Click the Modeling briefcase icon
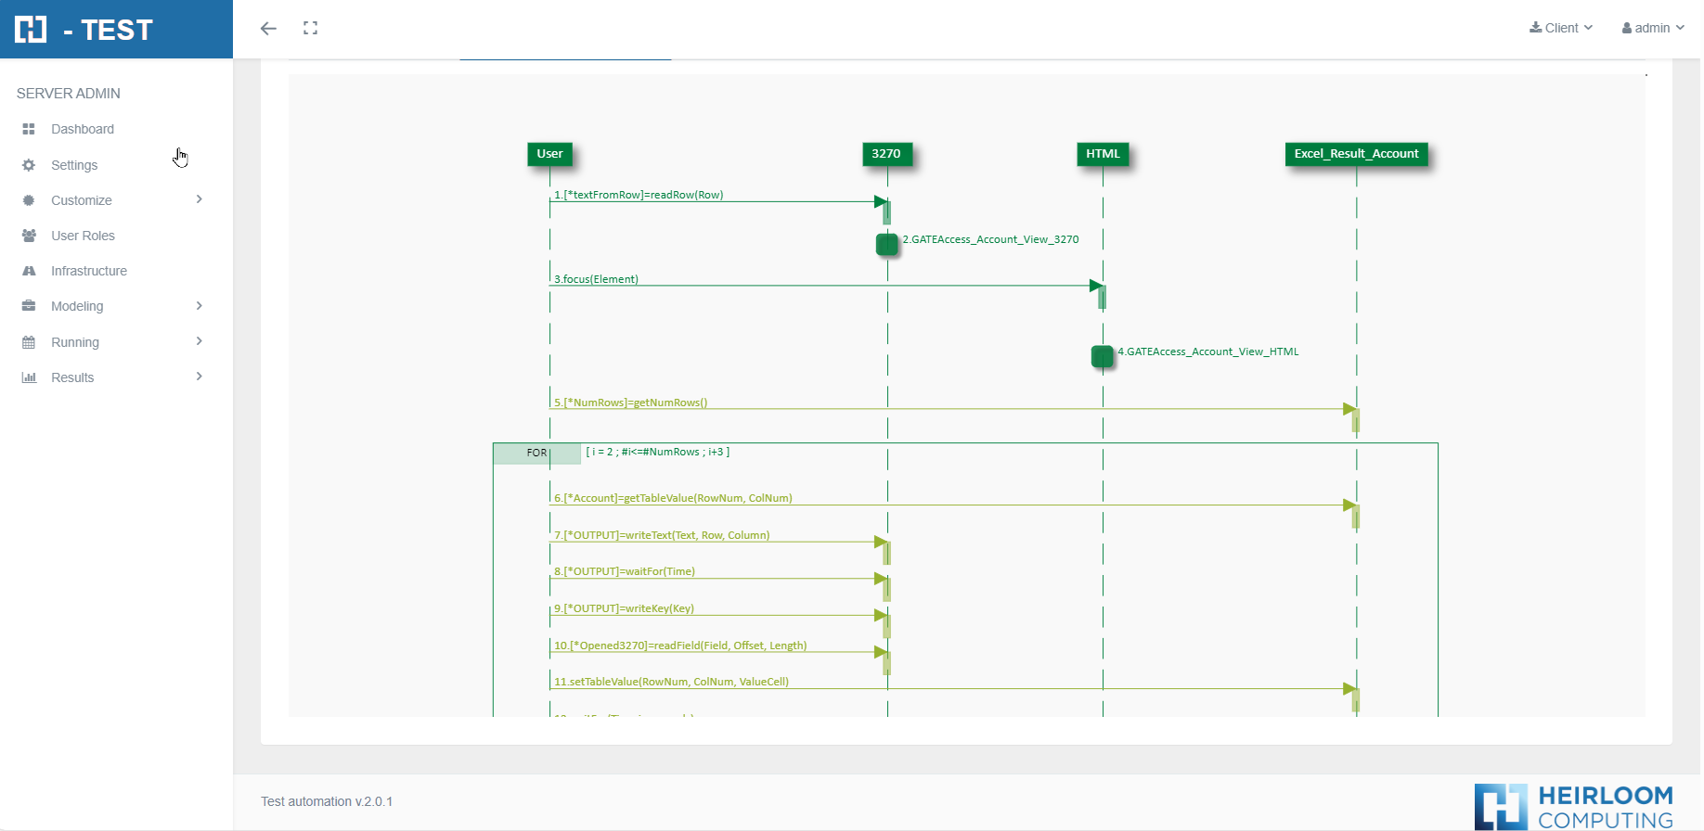Screen dimensions: 1704x831 point(29,306)
